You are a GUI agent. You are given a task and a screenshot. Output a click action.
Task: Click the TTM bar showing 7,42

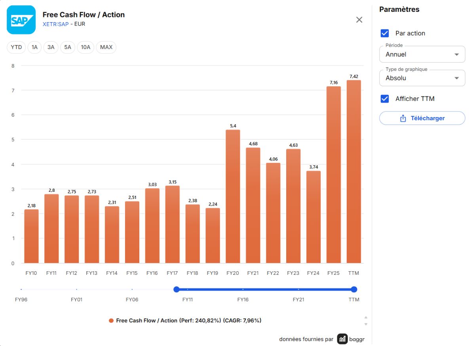[354, 172]
